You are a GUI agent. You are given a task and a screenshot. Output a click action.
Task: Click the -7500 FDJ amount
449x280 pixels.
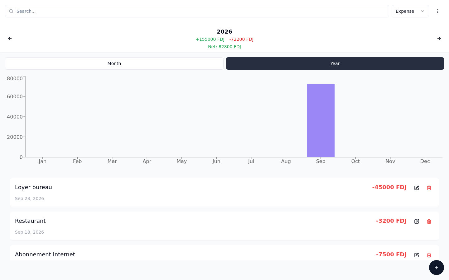click(x=391, y=254)
